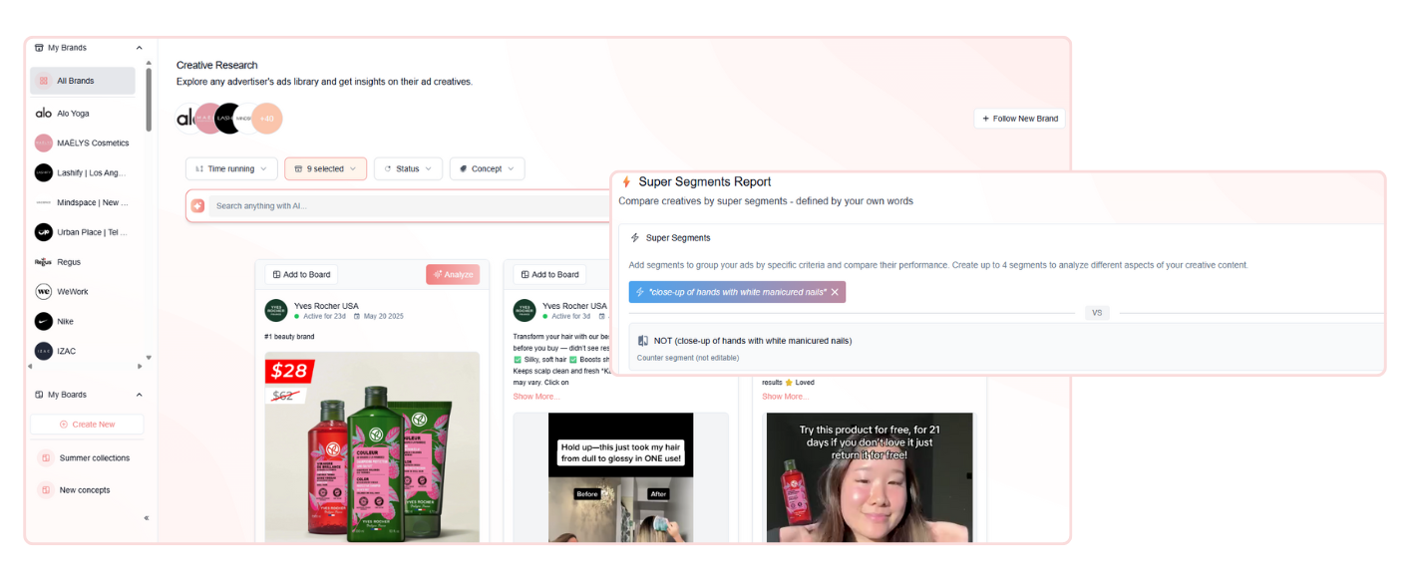Open the Status filter dropdown
Image resolution: width=1410 pixels, height=581 pixels.
click(x=408, y=168)
